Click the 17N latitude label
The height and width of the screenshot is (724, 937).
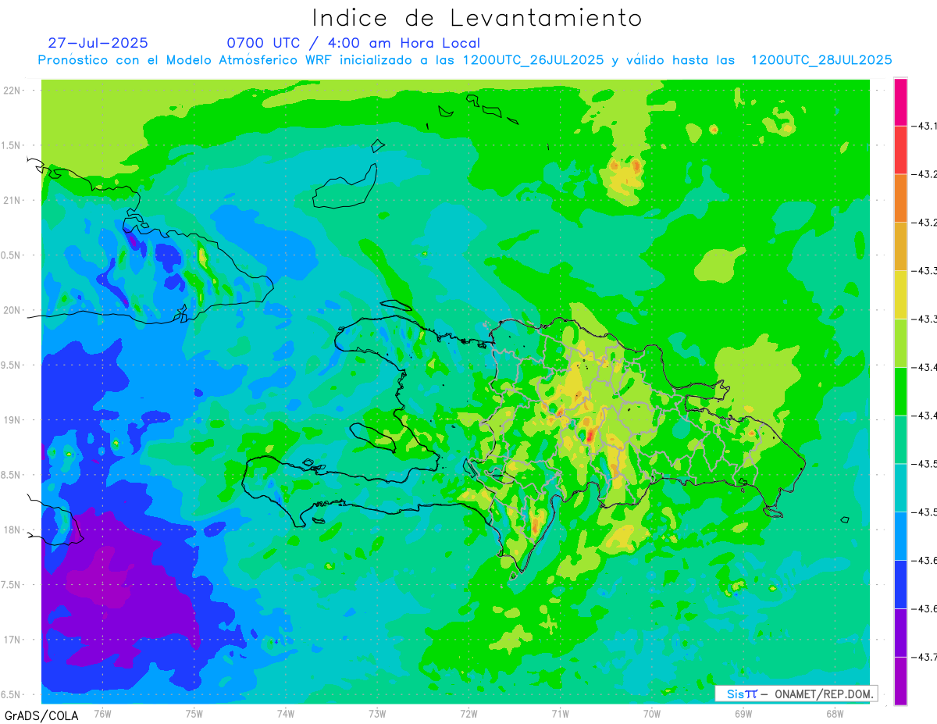(12, 640)
